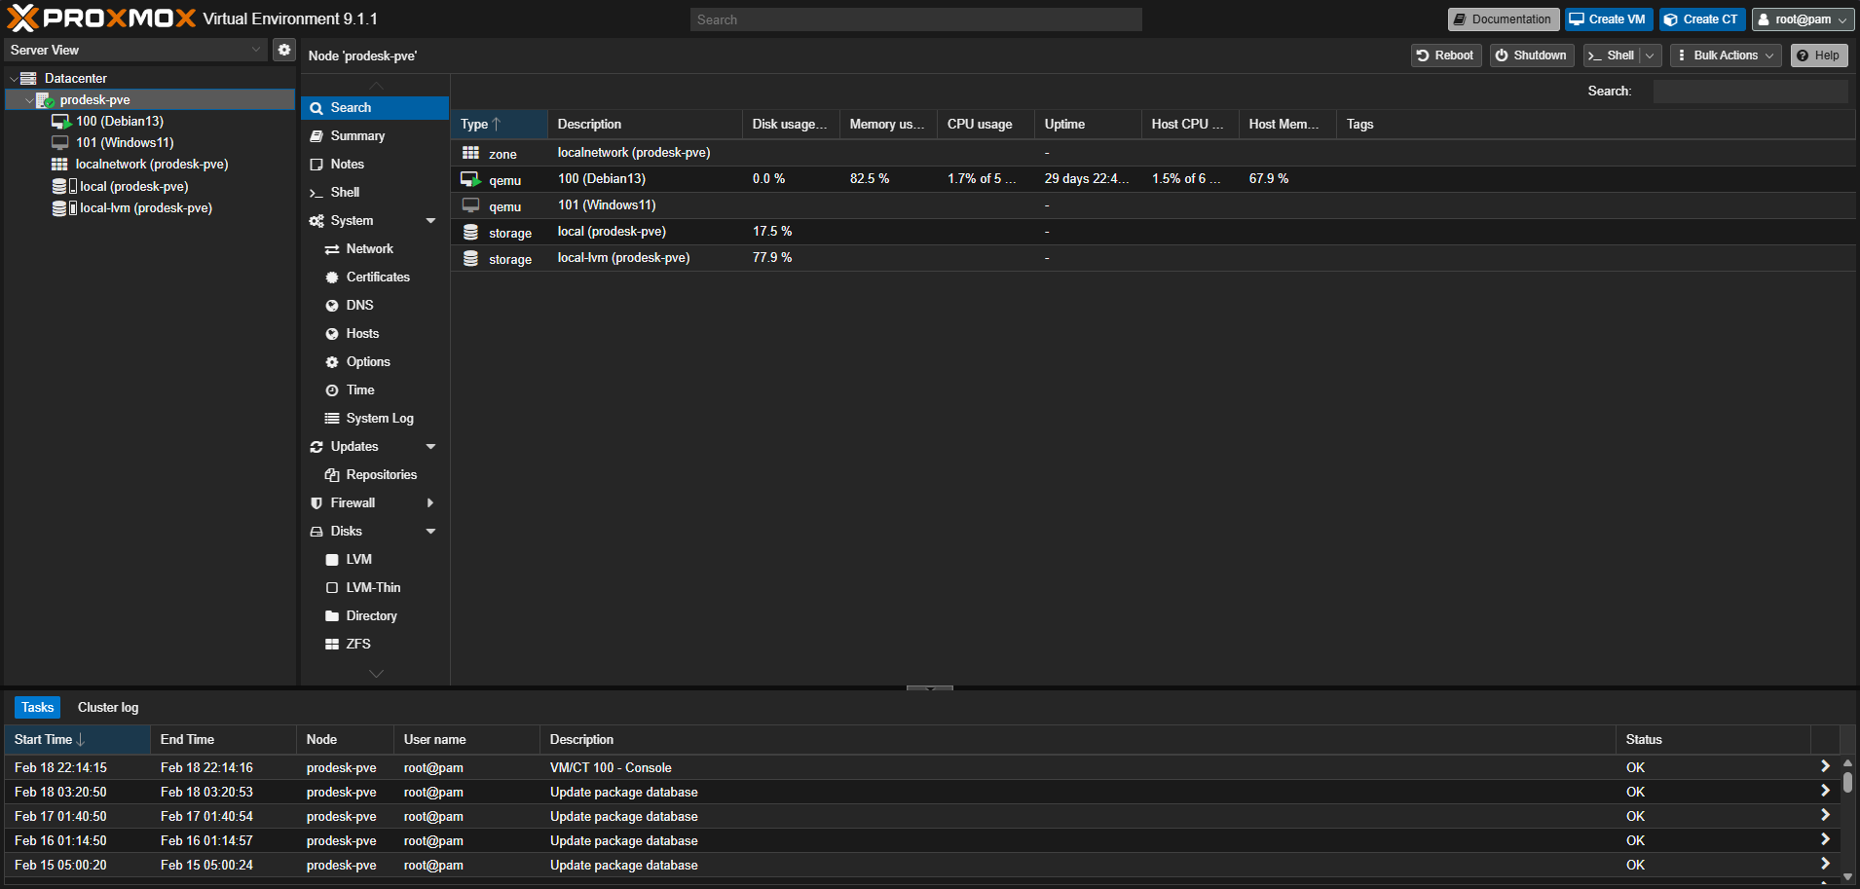Viewport: 1860px width, 889px height.
Task: Click the zone icon in localnetwork row
Action: tap(470, 153)
